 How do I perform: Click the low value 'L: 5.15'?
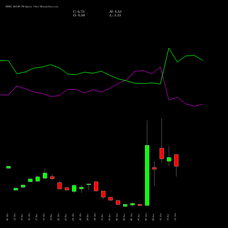click(115, 16)
